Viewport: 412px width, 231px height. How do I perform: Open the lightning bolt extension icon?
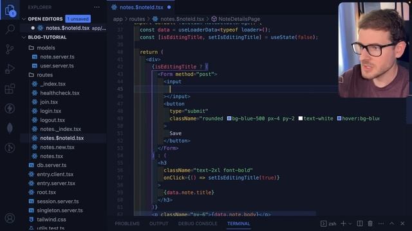[10, 108]
